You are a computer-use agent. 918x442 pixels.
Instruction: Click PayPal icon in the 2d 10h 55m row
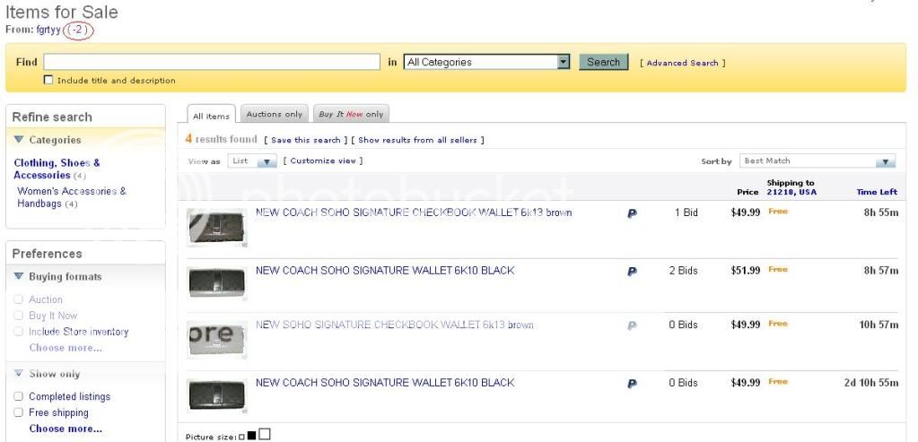(633, 384)
